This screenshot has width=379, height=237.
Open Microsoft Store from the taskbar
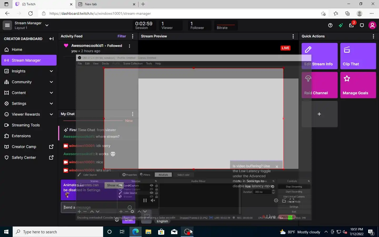click(161, 232)
